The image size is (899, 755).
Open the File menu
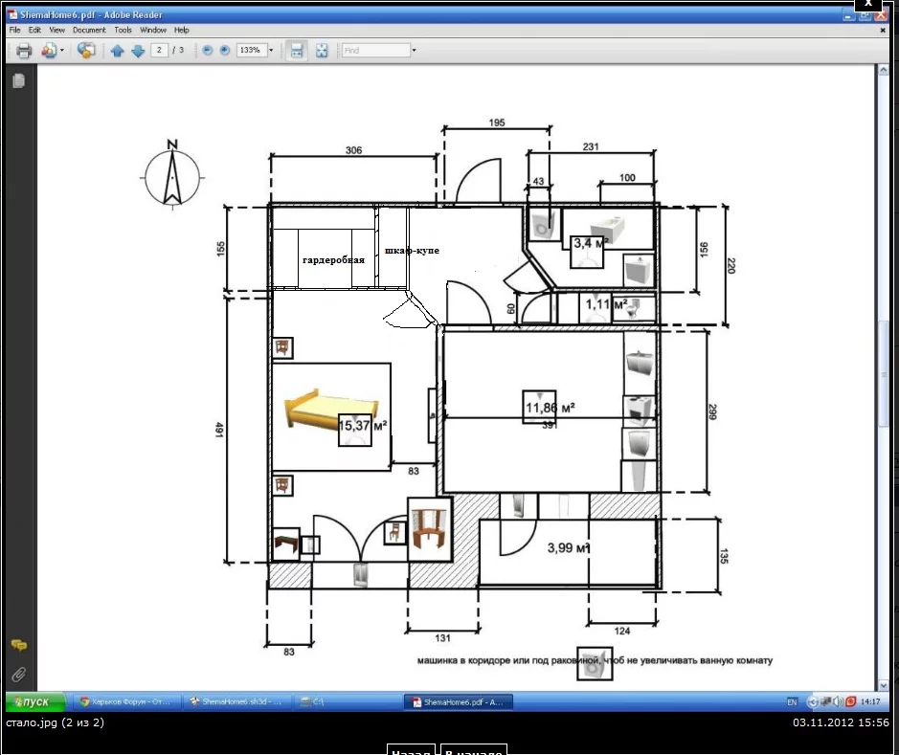coord(15,30)
